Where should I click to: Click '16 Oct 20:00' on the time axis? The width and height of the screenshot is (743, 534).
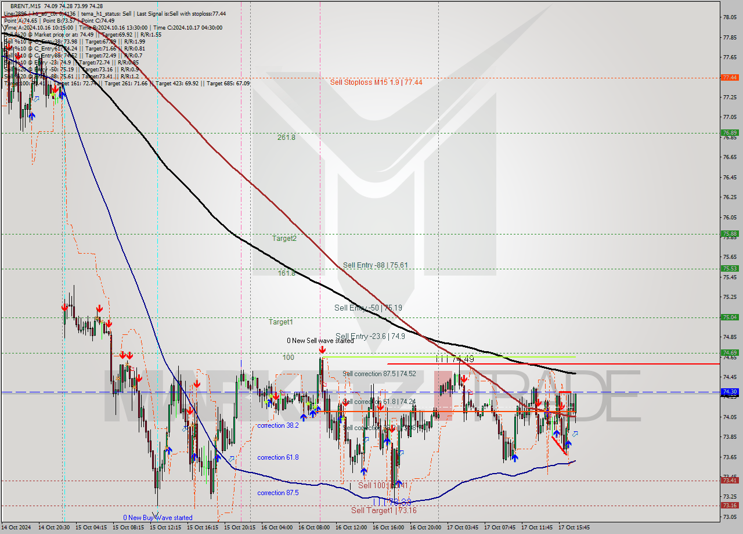click(426, 528)
